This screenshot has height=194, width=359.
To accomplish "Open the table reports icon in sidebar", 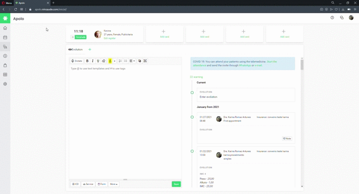I will (x=5, y=75).
